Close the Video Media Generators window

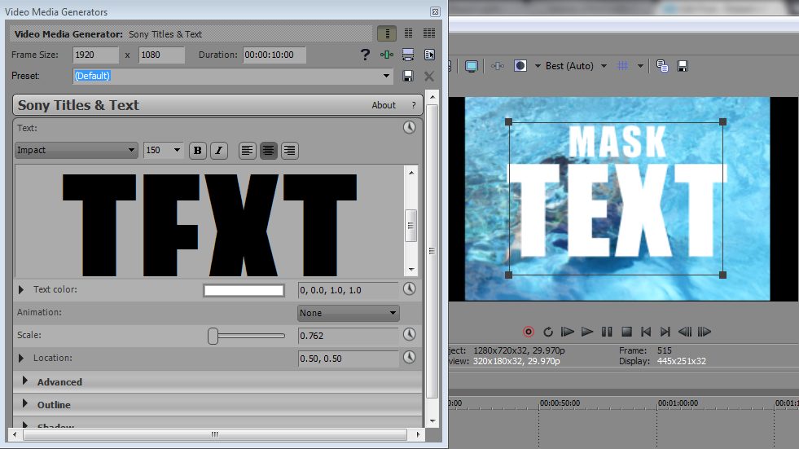[x=435, y=11]
